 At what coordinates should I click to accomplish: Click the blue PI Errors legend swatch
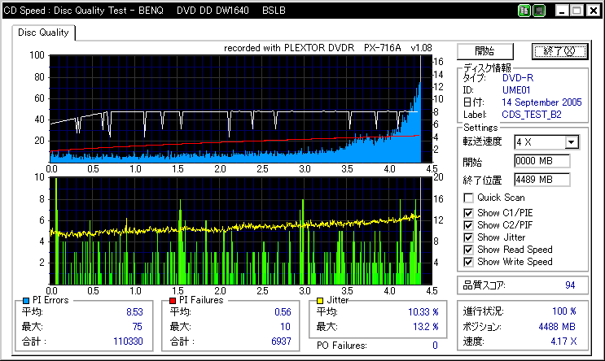click(26, 301)
